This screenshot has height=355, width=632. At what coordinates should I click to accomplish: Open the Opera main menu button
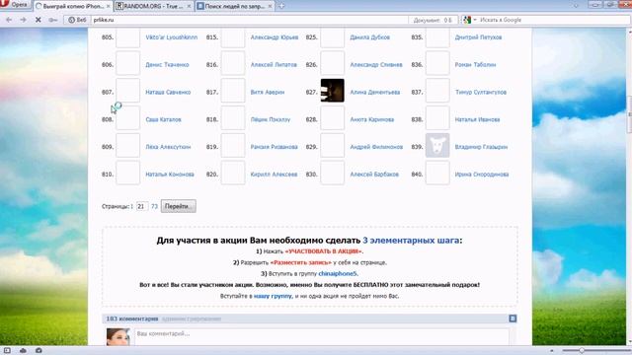point(15,5)
